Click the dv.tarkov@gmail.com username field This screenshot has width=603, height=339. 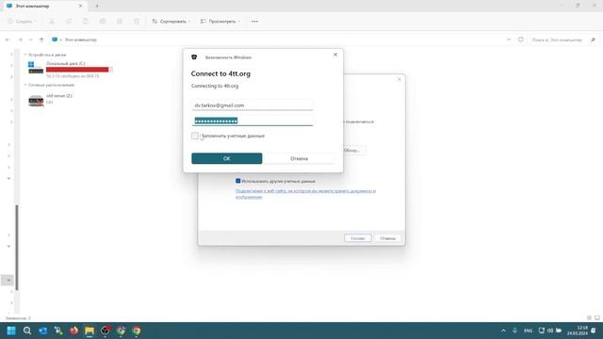252,105
